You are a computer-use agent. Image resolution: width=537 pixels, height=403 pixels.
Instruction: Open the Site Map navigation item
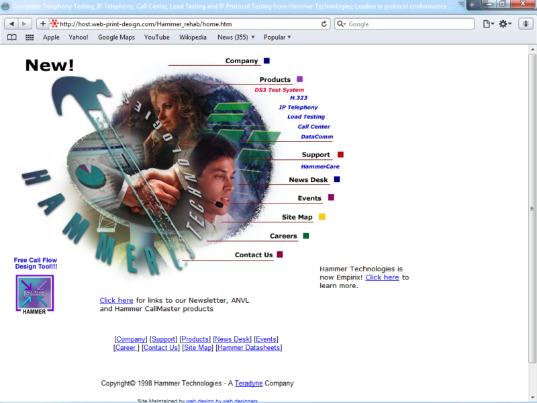(297, 217)
